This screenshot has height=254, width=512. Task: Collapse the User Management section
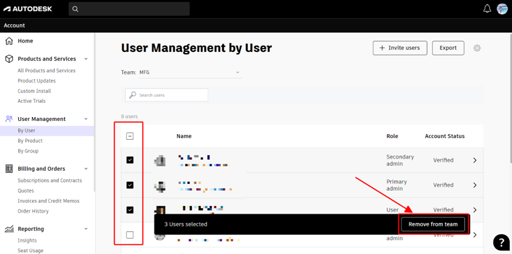tap(86, 119)
